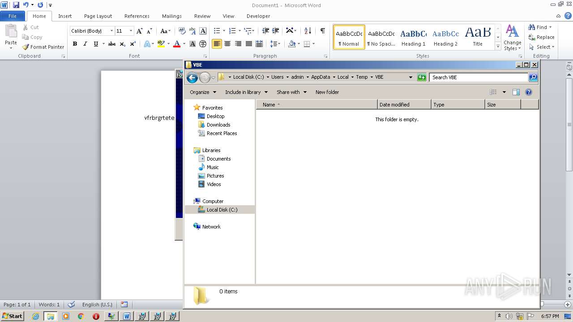Increase paragraph indent
This screenshot has height=322, width=573.
click(276, 31)
